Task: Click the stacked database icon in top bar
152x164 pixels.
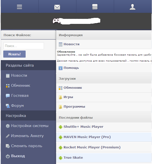Action: 95,7
